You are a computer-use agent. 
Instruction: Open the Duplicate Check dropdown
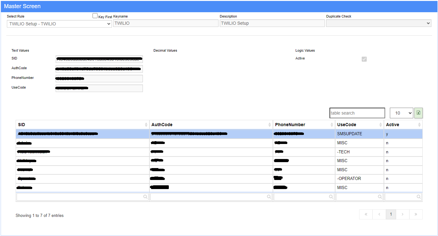pyautogui.click(x=379, y=23)
